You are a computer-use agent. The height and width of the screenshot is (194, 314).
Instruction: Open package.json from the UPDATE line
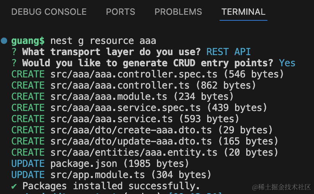84,164
